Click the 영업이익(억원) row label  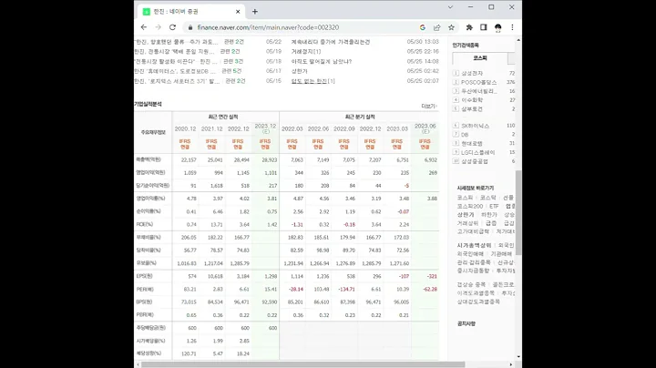click(x=150, y=173)
